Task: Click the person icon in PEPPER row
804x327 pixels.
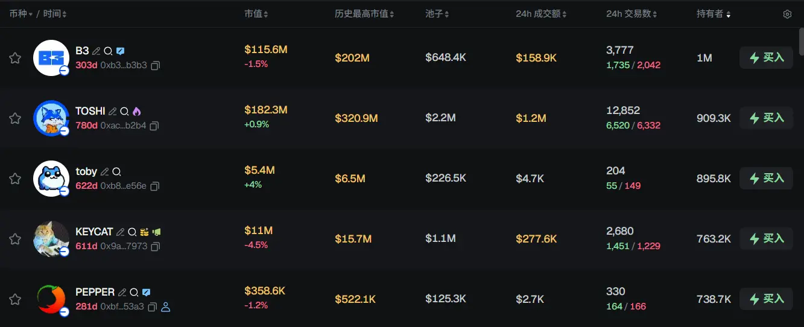Action: (x=166, y=306)
